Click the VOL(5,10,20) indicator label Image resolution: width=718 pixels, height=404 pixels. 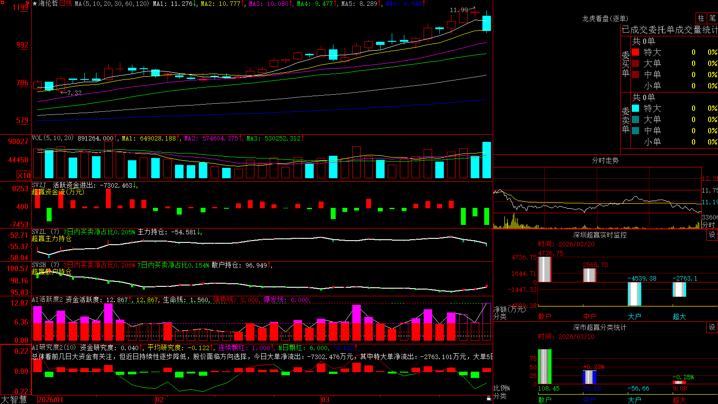click(x=53, y=138)
